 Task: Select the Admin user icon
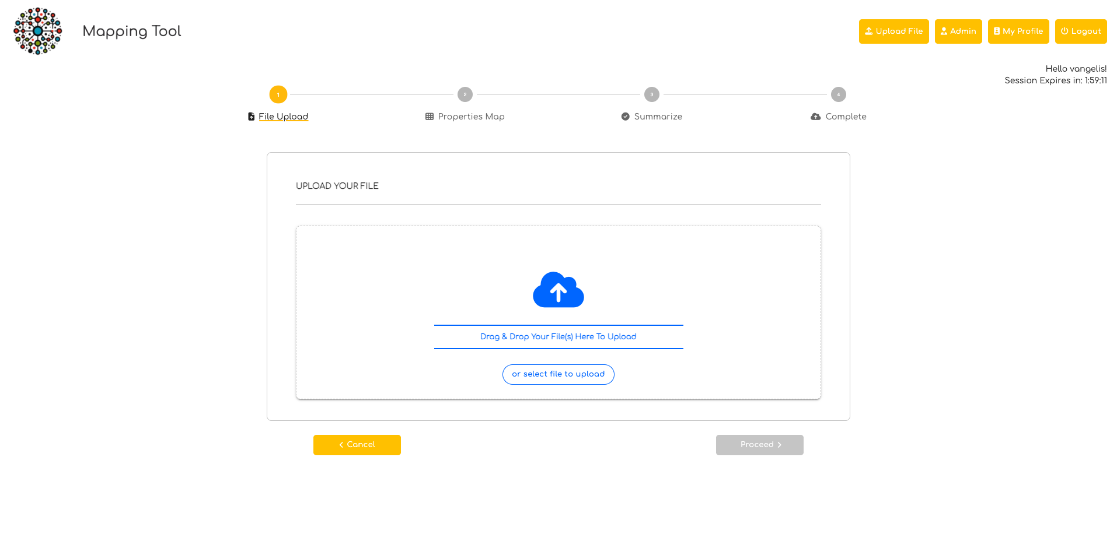tap(943, 31)
